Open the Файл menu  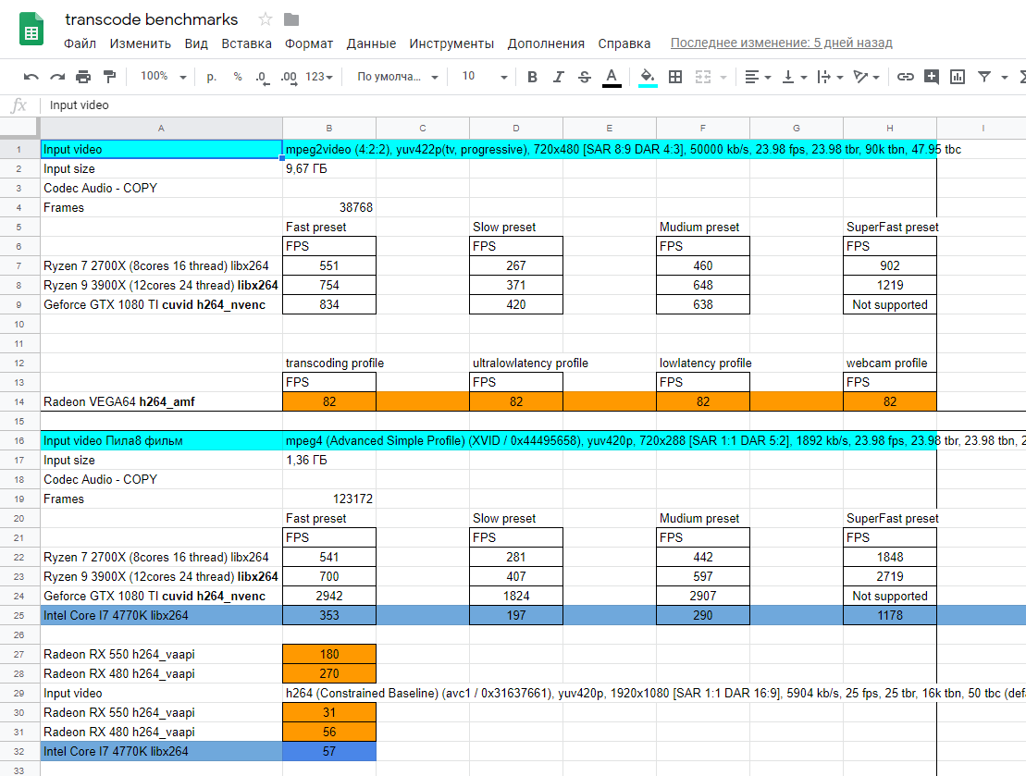pos(80,43)
